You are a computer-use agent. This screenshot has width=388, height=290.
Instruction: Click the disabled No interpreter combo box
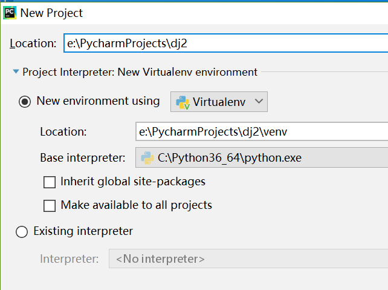coord(248,259)
